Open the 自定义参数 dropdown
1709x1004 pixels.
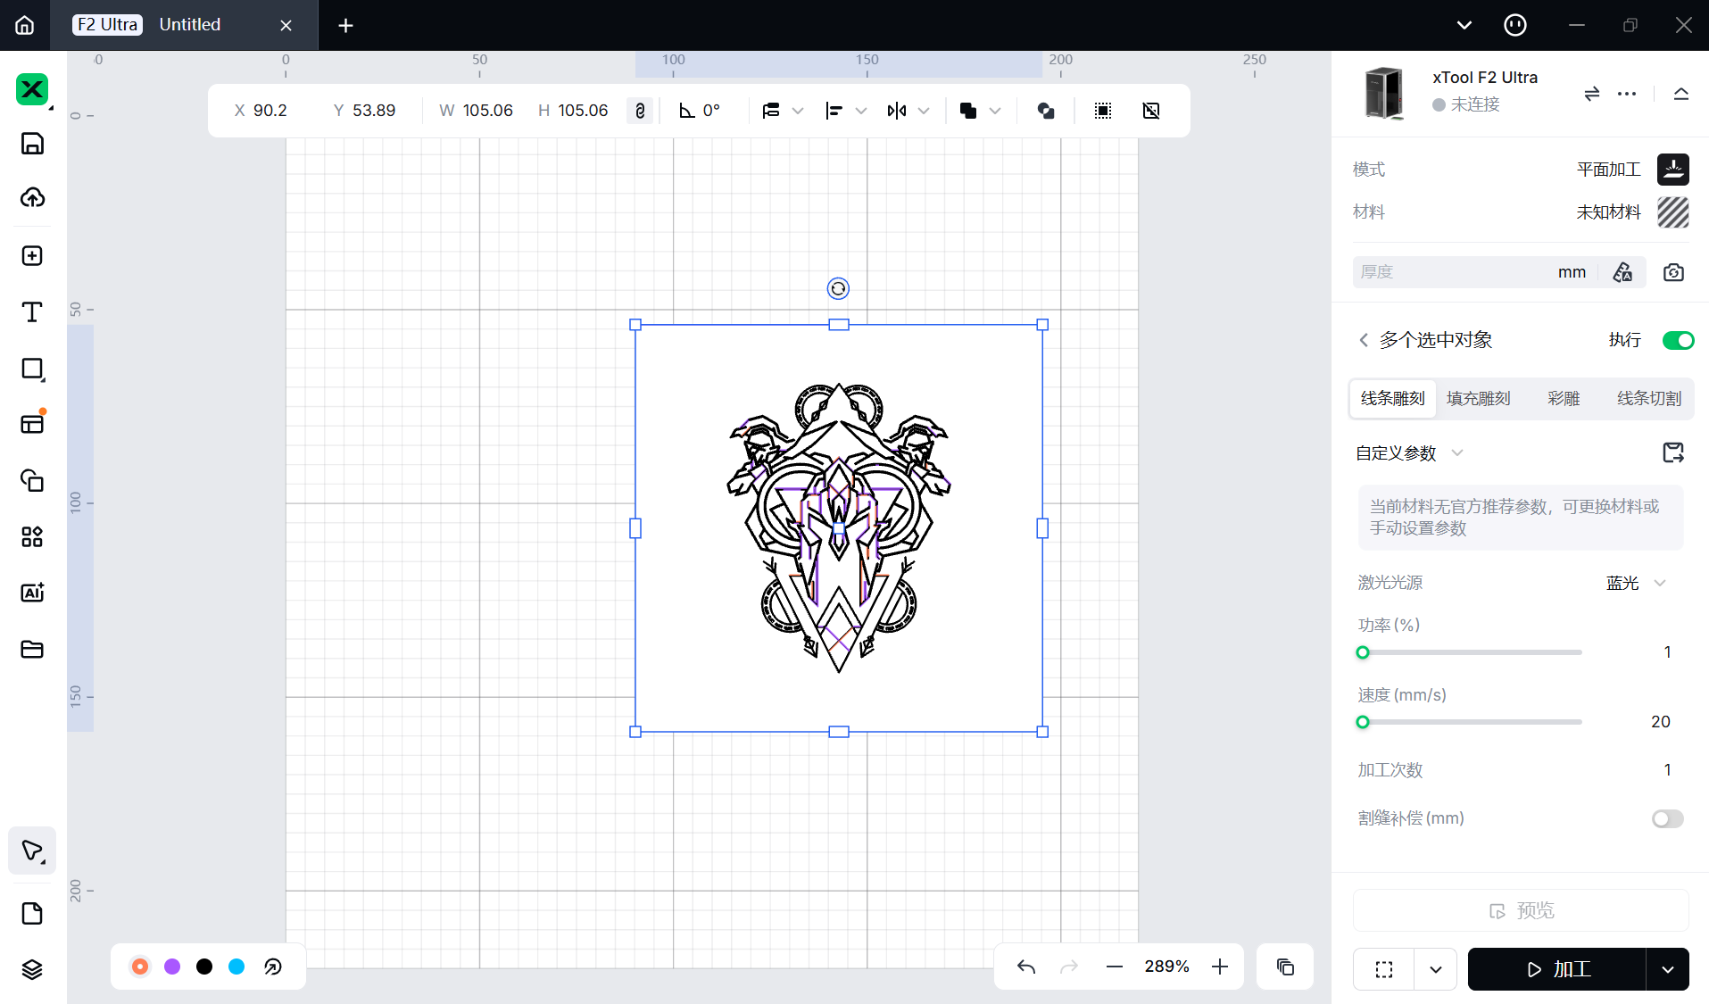tap(1456, 453)
